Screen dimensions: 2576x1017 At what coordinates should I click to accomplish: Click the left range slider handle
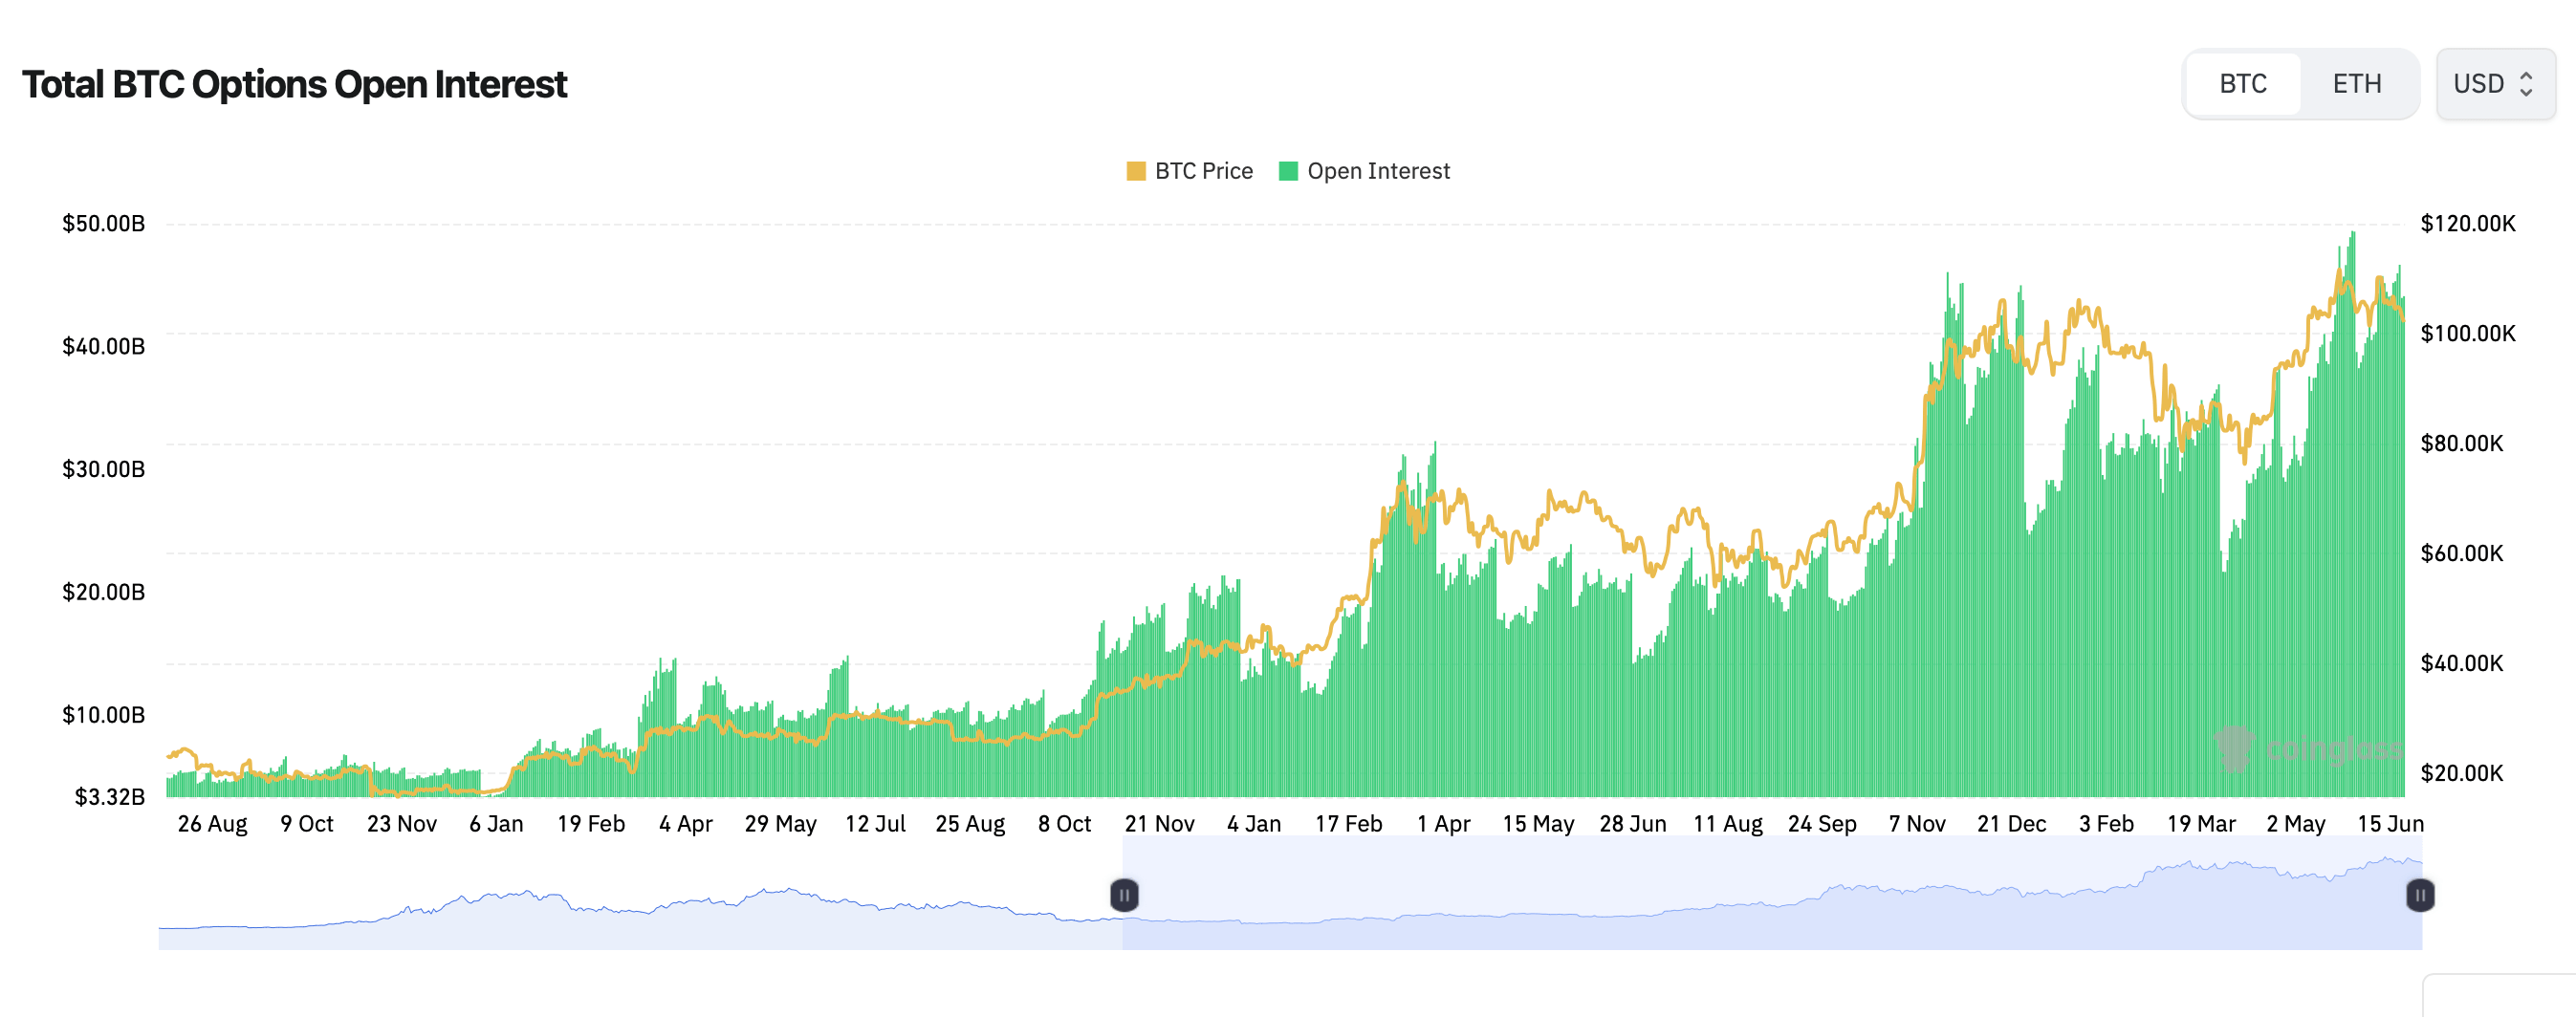click(x=1124, y=895)
